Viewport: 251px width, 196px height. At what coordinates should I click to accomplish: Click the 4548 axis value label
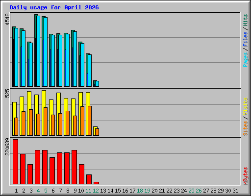pos(7,20)
